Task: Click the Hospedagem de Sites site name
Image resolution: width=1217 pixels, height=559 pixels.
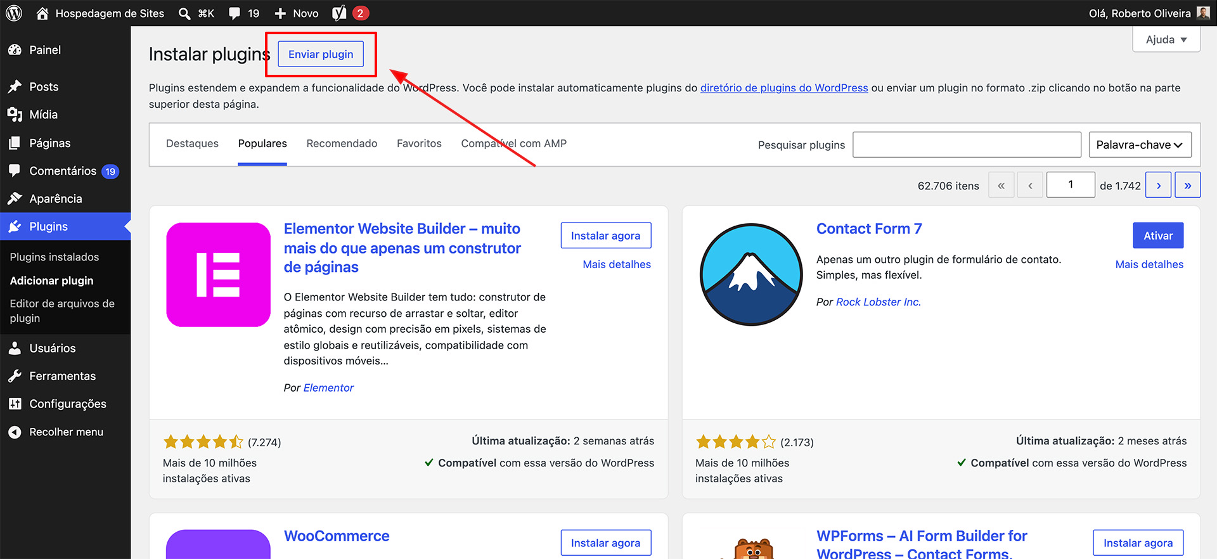Action: point(110,13)
